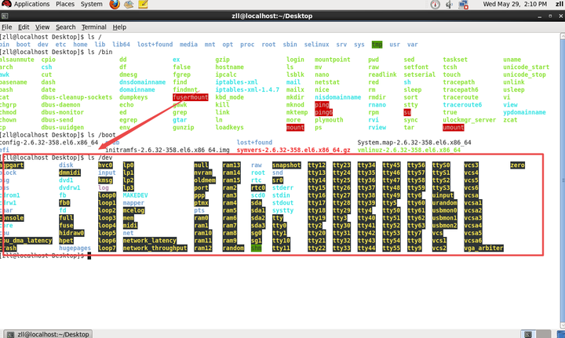Image resolution: width=565 pixels, height=338 pixels.
Task: Open the terminal View menu
Action: coord(44,27)
